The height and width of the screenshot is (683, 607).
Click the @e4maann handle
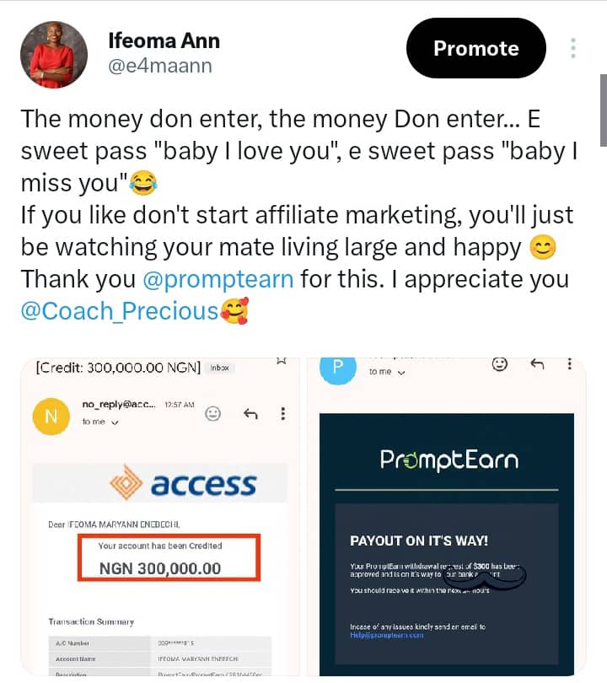[160, 66]
